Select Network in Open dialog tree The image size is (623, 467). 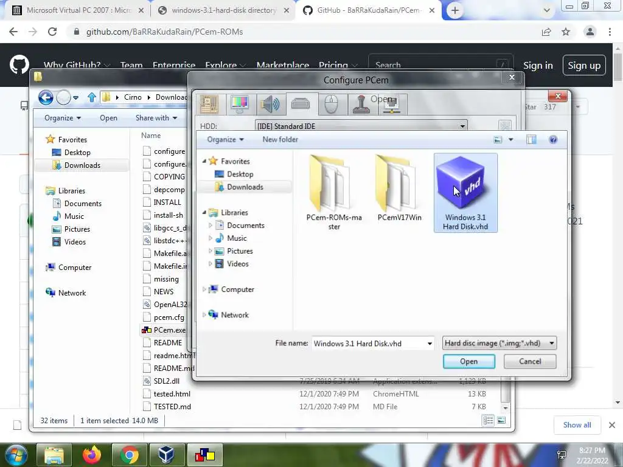234,315
